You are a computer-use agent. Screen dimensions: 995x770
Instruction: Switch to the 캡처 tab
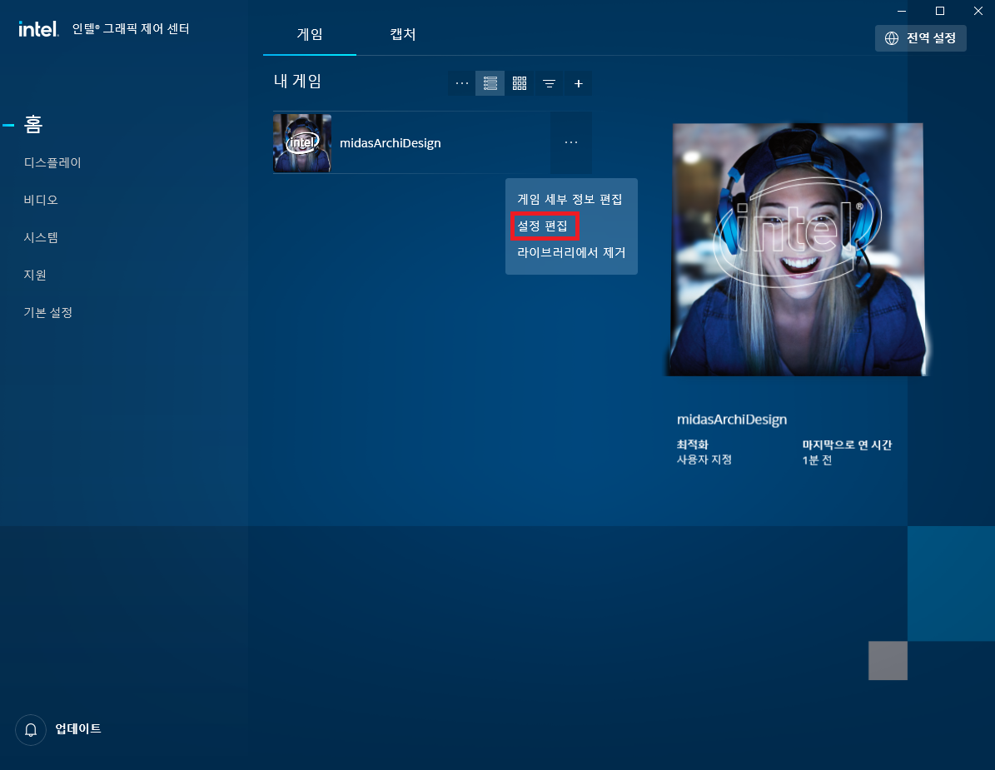pos(402,34)
